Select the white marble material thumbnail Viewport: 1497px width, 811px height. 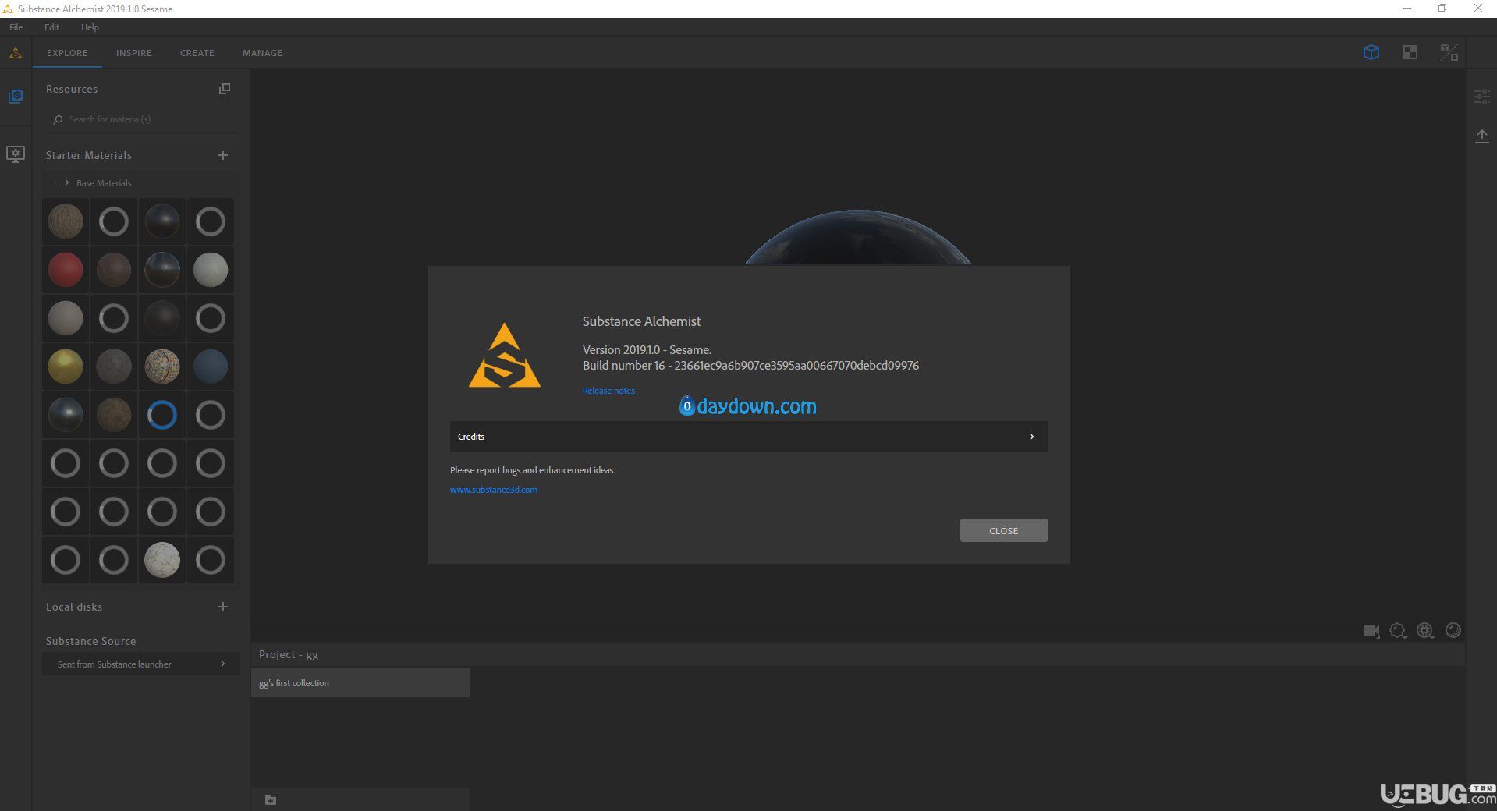pyautogui.click(x=162, y=560)
